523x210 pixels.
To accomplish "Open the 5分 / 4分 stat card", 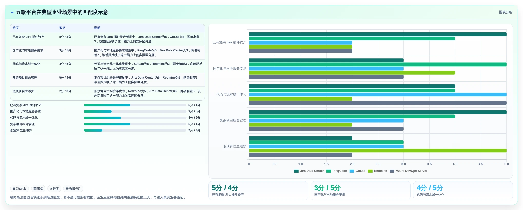I will click(258, 191).
